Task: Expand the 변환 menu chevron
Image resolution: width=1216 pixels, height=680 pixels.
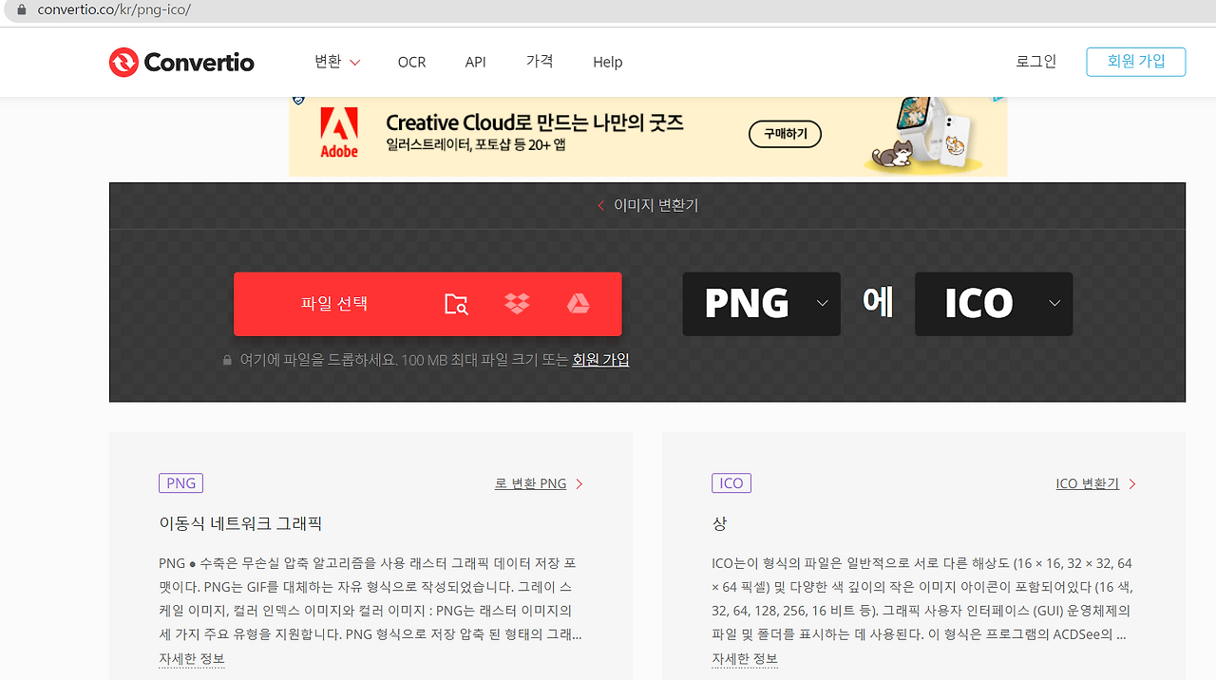Action: tap(355, 62)
